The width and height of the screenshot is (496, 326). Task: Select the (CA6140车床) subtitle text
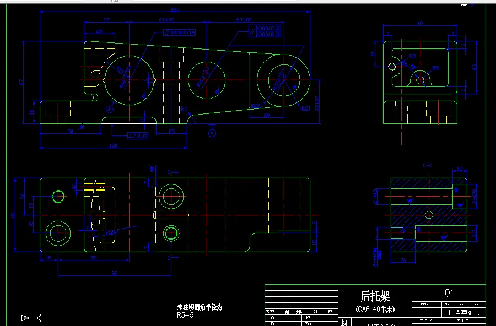point(375,309)
